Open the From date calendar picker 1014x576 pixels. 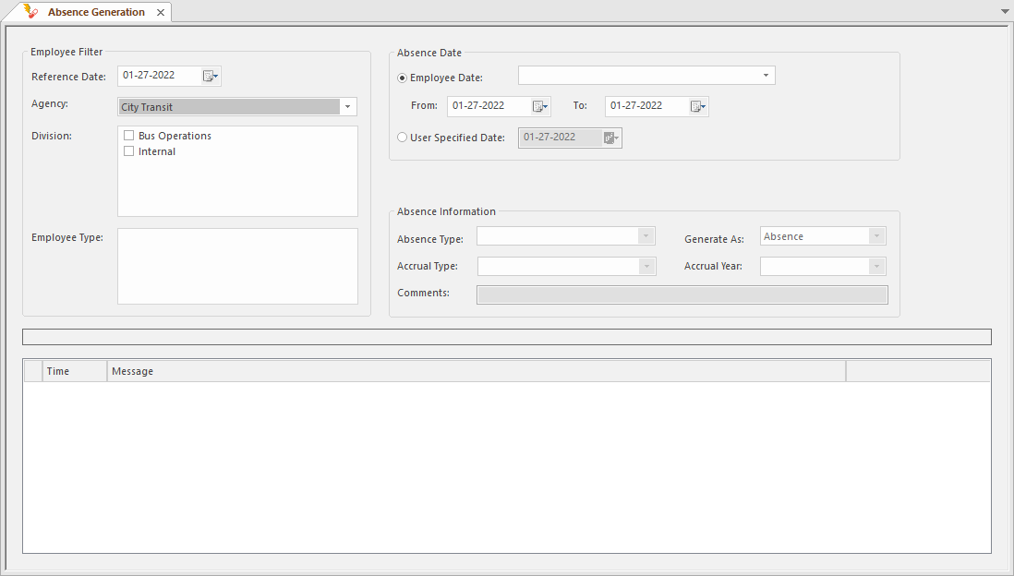pyautogui.click(x=540, y=106)
